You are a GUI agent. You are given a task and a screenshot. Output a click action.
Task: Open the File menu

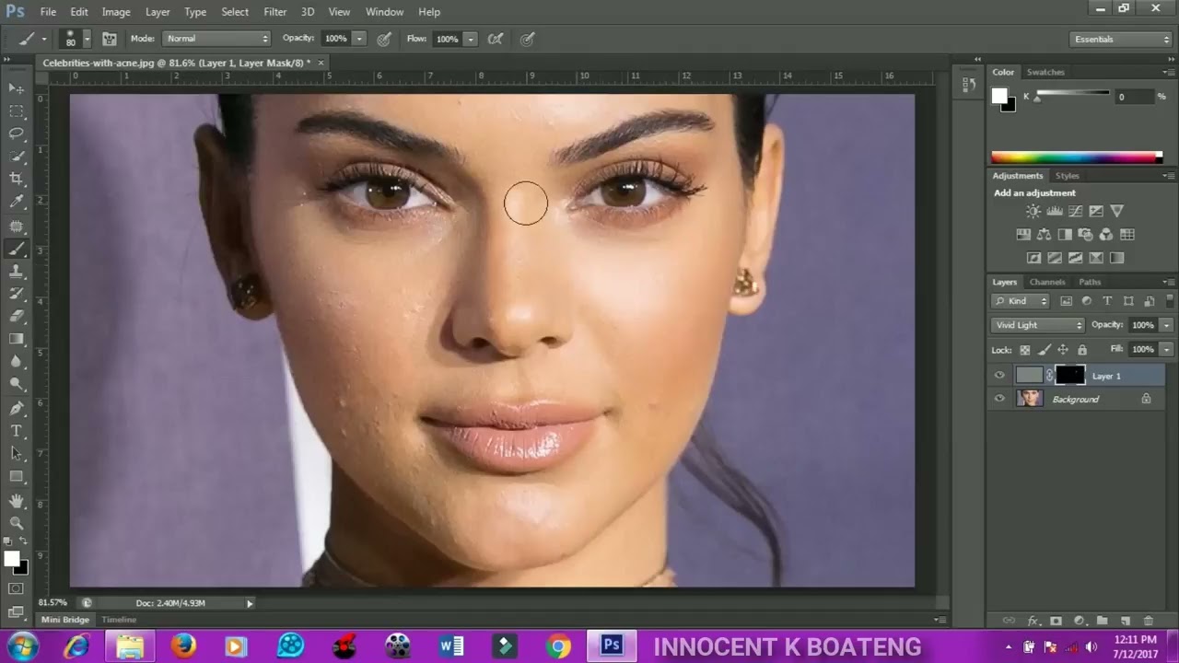pyautogui.click(x=48, y=12)
